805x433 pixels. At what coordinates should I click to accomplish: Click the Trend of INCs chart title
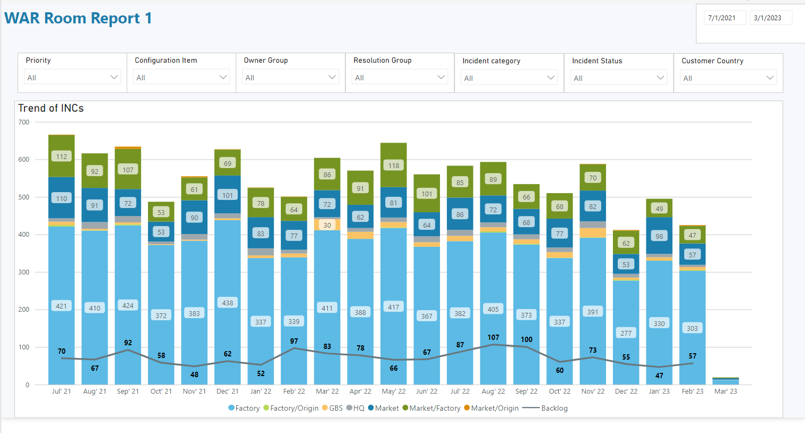(x=51, y=108)
